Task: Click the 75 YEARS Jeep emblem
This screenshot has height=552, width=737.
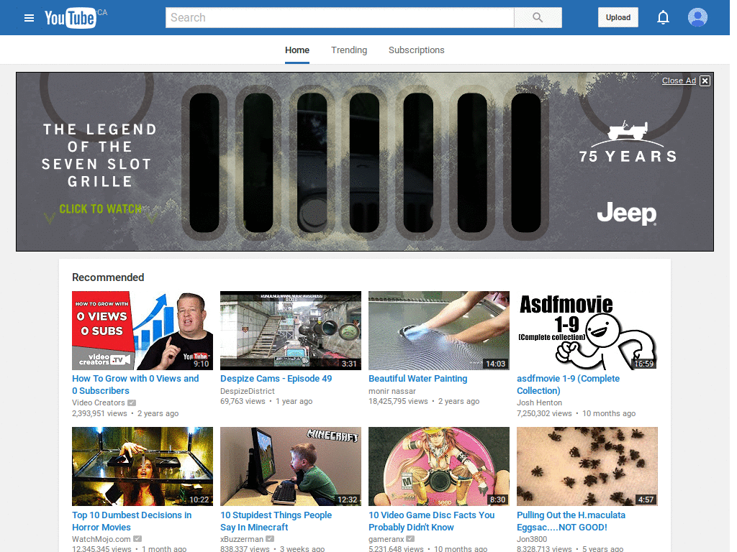Action: [628, 142]
